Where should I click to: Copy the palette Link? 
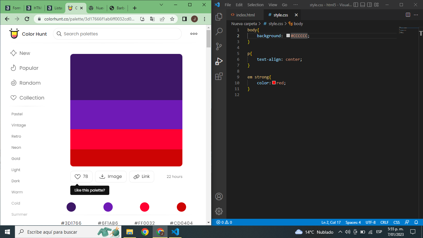point(142,177)
